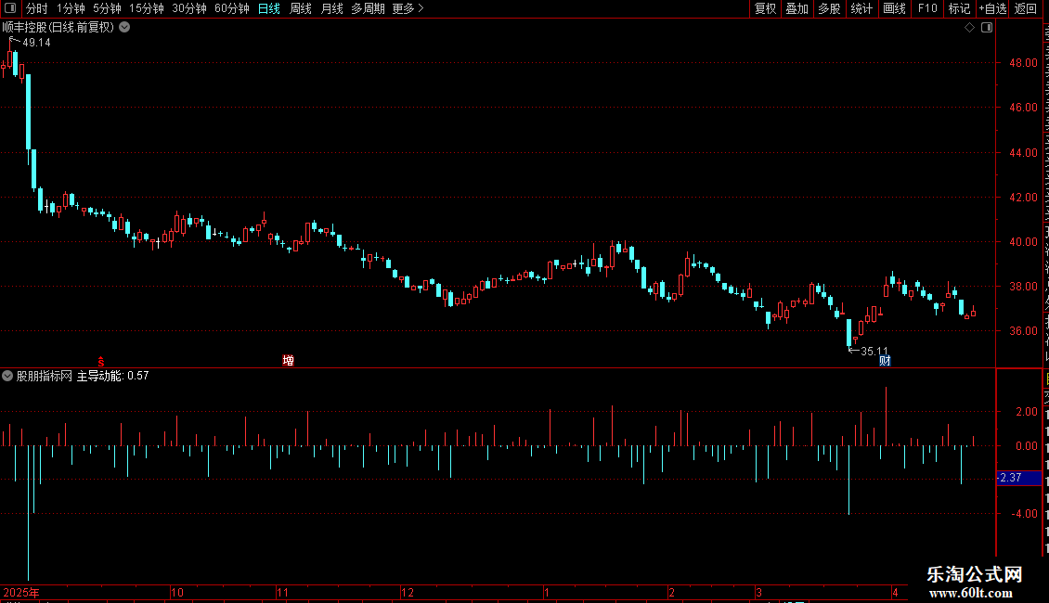Click the blue -2.37 value box
This screenshot has height=603, width=1049.
pos(1019,478)
